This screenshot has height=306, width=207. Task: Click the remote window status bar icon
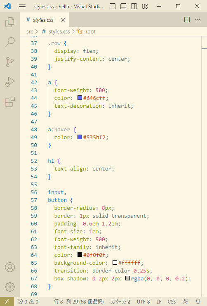click(7, 302)
